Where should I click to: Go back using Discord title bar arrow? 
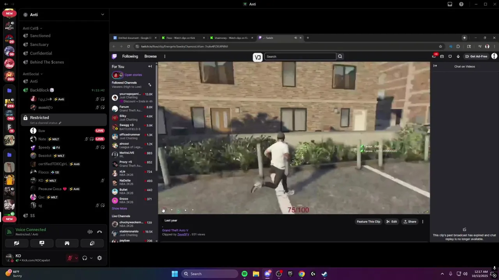(6, 4)
